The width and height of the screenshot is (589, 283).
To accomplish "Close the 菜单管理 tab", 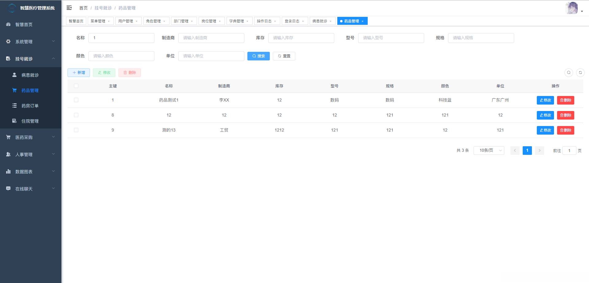I will (x=109, y=21).
